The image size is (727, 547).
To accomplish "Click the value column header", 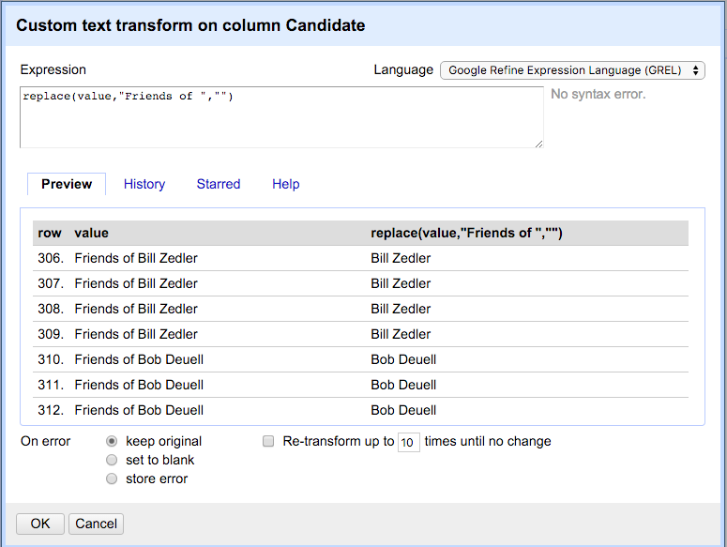I will [91, 233].
